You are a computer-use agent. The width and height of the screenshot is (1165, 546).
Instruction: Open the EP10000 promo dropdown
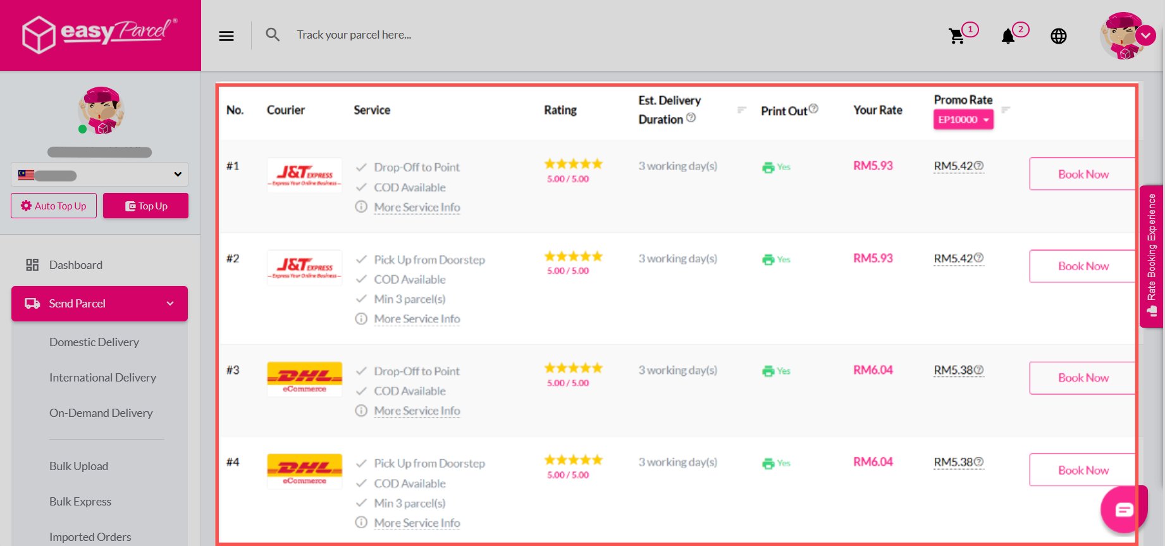963,120
